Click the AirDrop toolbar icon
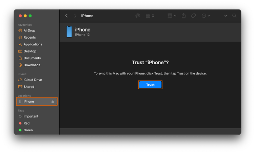Image resolution: width=255 pixels, height=153 pixels. tap(138, 16)
